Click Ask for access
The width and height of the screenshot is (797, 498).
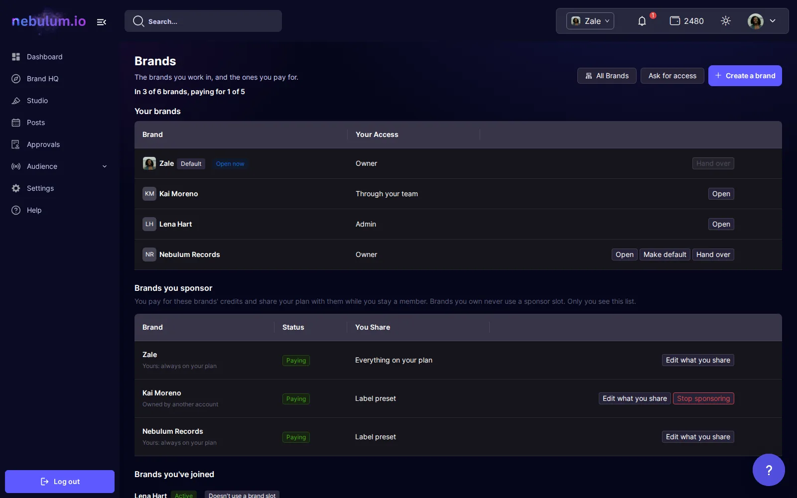coord(672,76)
